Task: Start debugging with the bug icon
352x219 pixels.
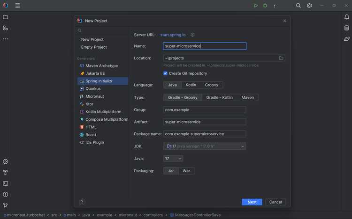Action: click(x=265, y=6)
